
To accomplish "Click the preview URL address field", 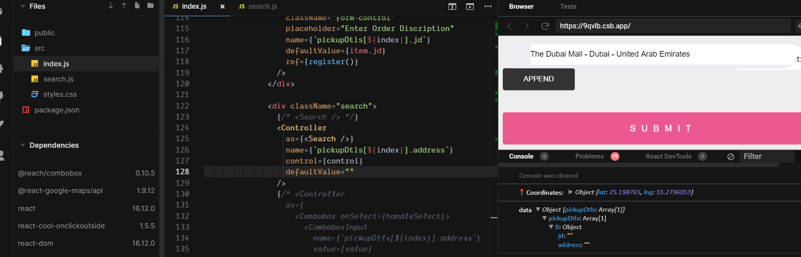I will coord(673,26).
